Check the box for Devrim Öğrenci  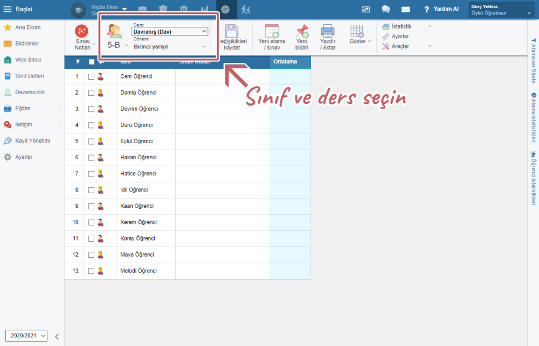pos(91,109)
